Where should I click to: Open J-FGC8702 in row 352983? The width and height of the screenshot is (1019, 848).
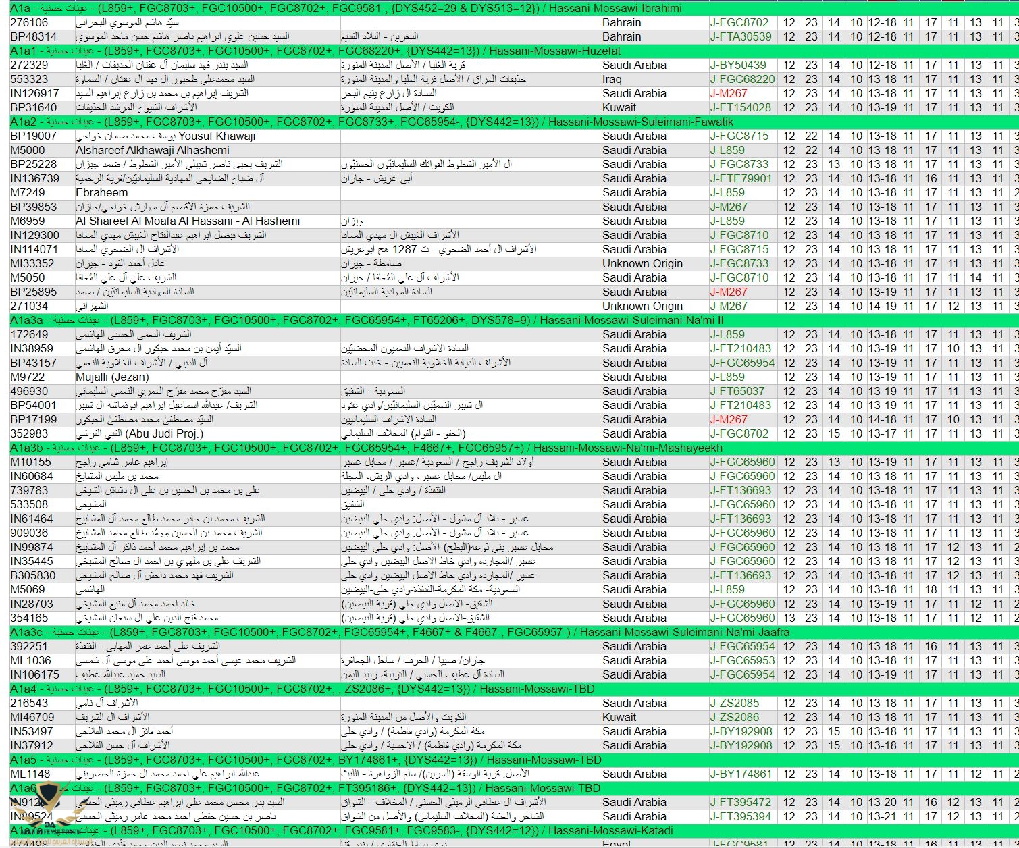[x=739, y=434]
